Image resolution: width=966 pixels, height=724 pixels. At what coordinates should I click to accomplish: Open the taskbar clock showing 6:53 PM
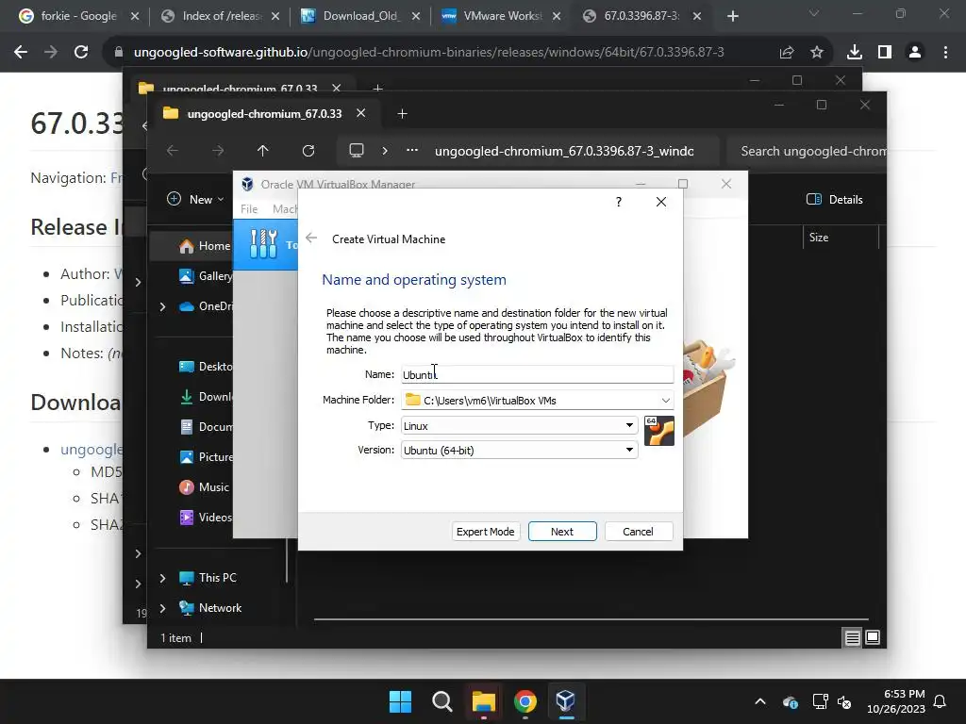(896, 701)
